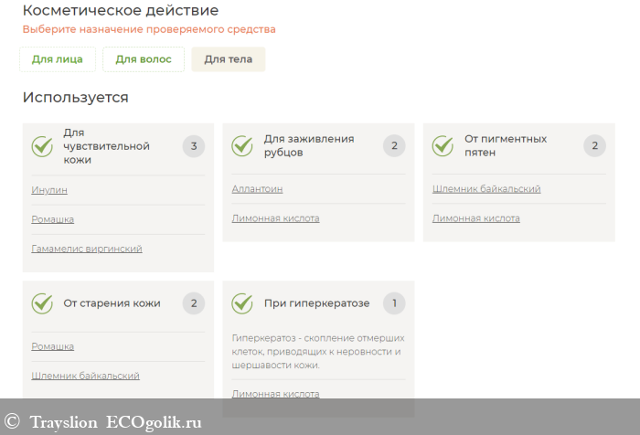Image resolution: width=640 pixels, height=435 pixels.
Task: Click the Аллантоин ingredient link
Action: pos(257,189)
